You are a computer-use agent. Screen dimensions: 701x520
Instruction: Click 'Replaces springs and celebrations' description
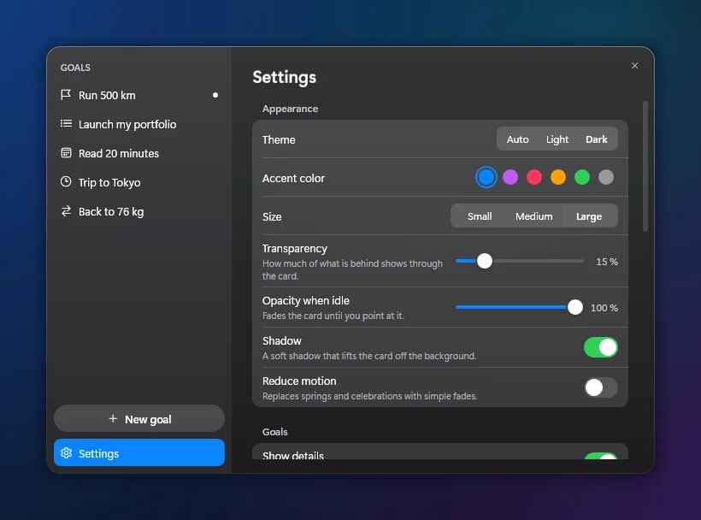click(369, 396)
